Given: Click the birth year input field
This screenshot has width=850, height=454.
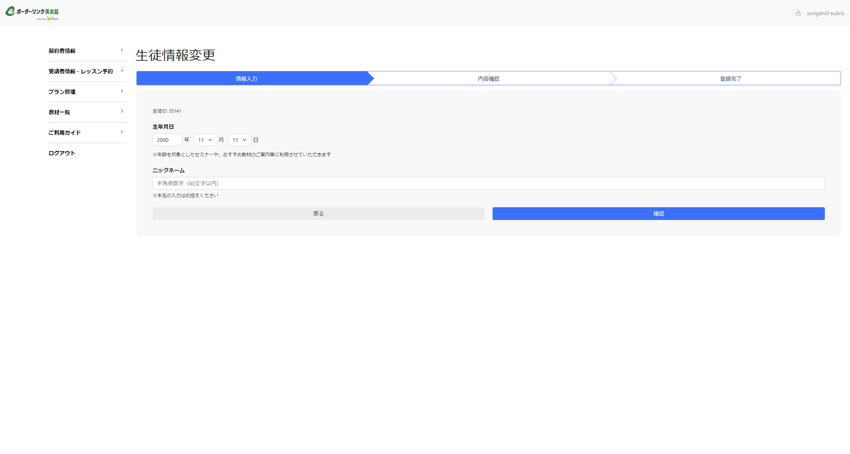Looking at the screenshot, I should 167,140.
